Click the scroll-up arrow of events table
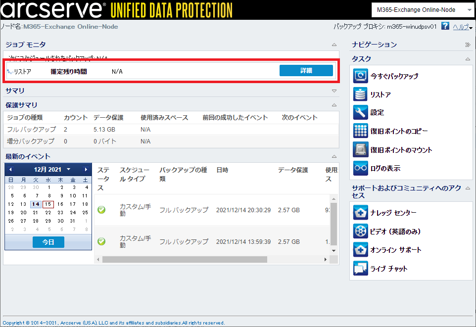The width and height of the screenshot is (476, 327). coord(333,199)
